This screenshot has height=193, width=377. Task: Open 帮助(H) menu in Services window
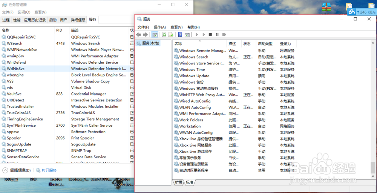coord(193,27)
